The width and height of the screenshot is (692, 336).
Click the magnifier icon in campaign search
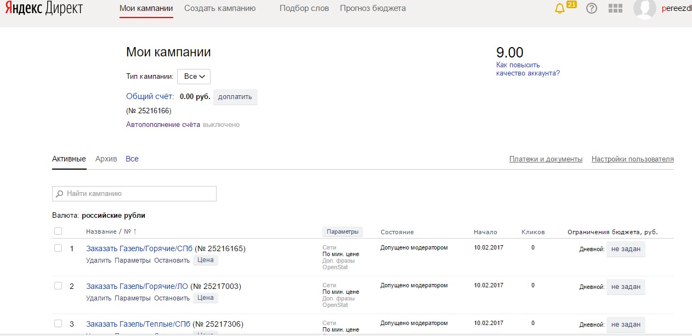60,194
